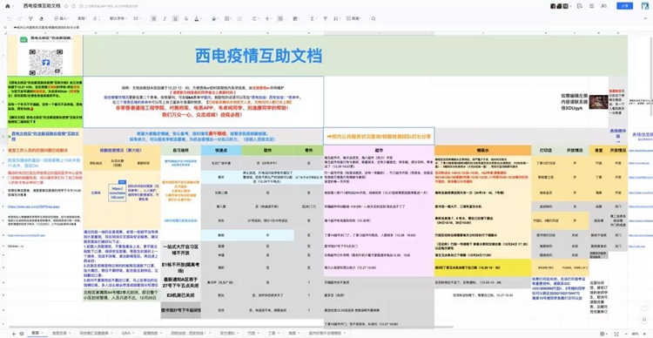
Task: Click the undo arrow in toolbar
Action: [9, 19]
